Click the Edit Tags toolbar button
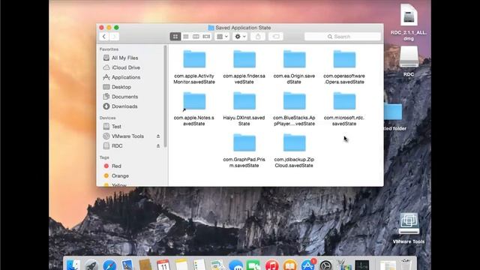 276,37
